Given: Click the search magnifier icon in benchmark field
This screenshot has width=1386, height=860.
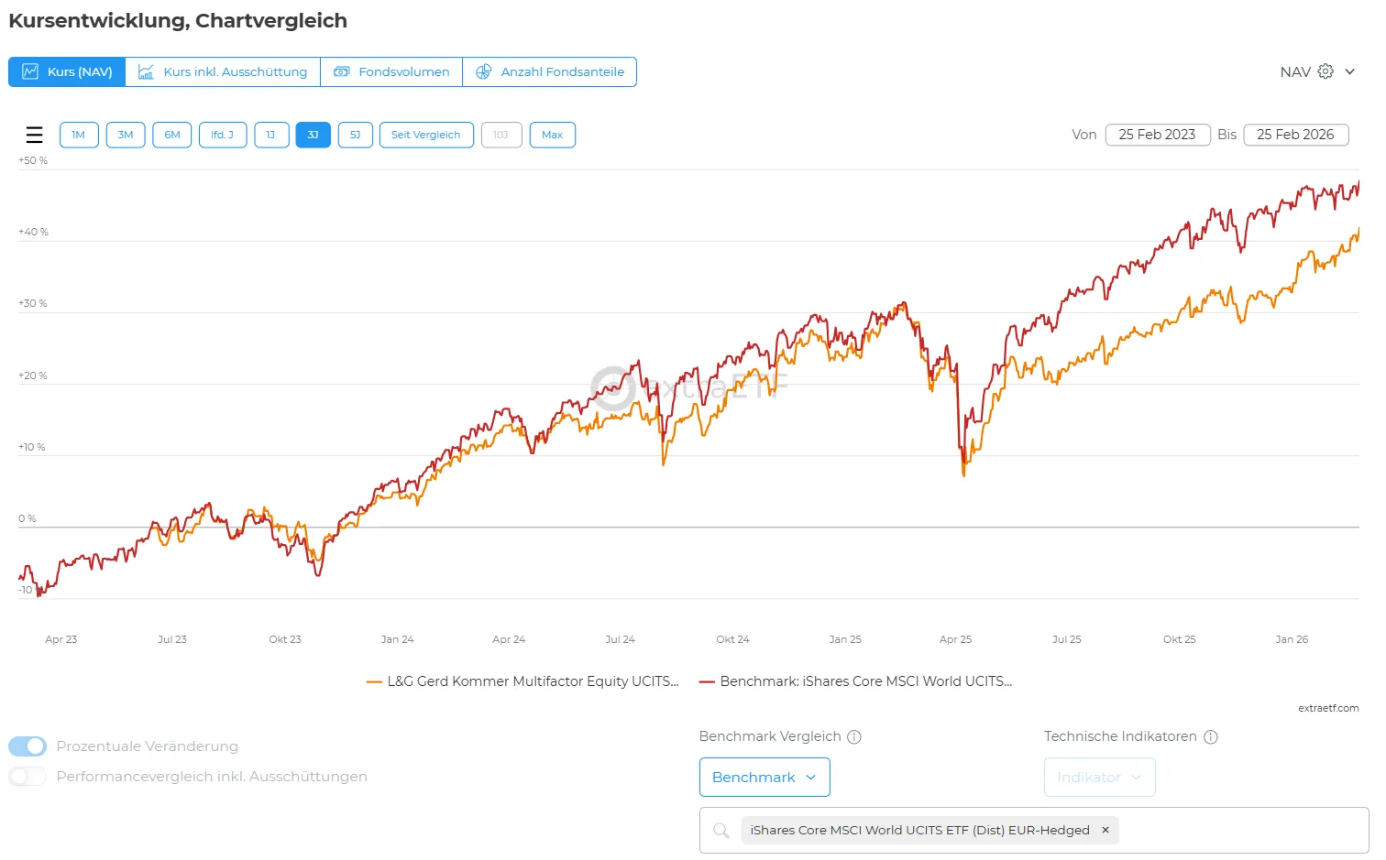Looking at the screenshot, I should 721,831.
